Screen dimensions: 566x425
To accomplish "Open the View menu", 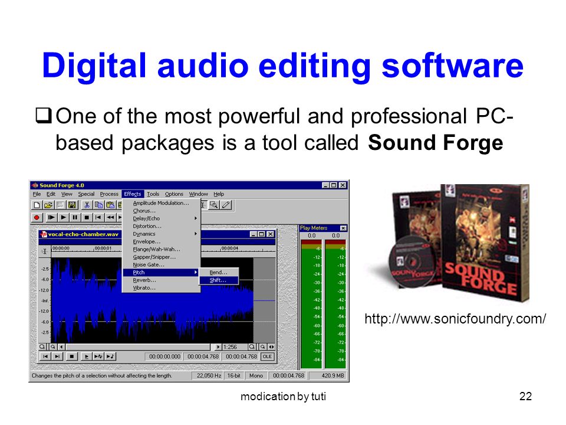I will click(x=67, y=194).
